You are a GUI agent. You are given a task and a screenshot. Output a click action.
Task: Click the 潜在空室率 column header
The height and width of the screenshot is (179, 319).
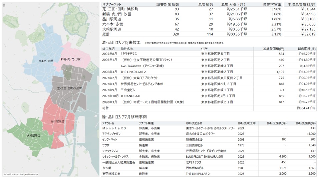272,4
